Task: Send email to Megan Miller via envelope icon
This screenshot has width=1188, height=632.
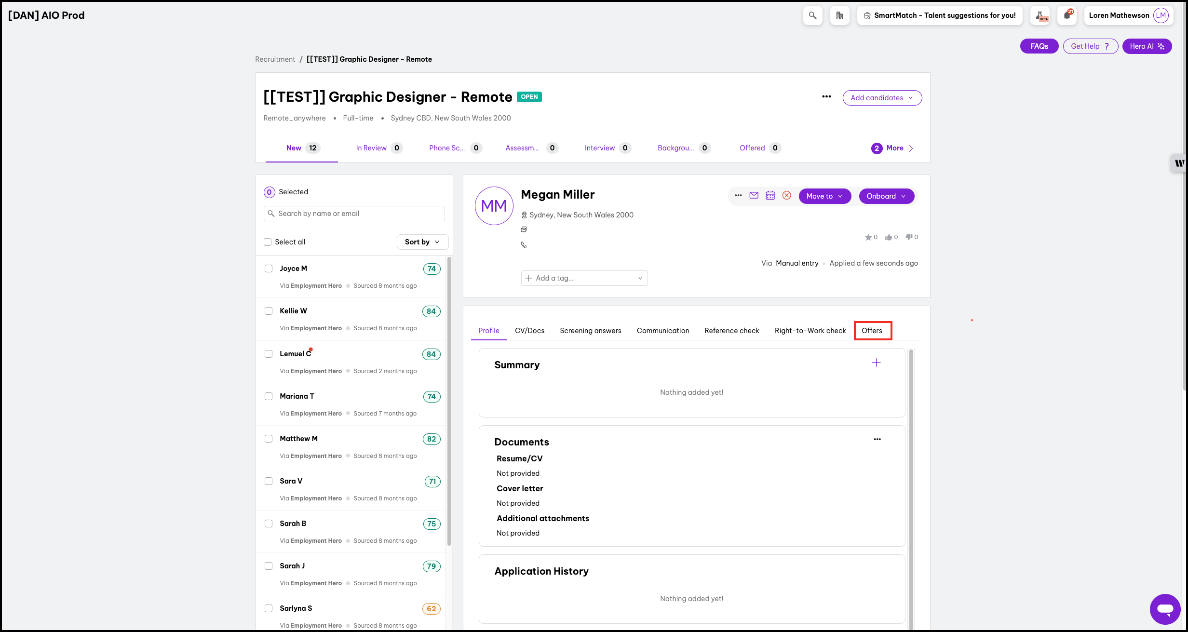Action: pos(754,195)
